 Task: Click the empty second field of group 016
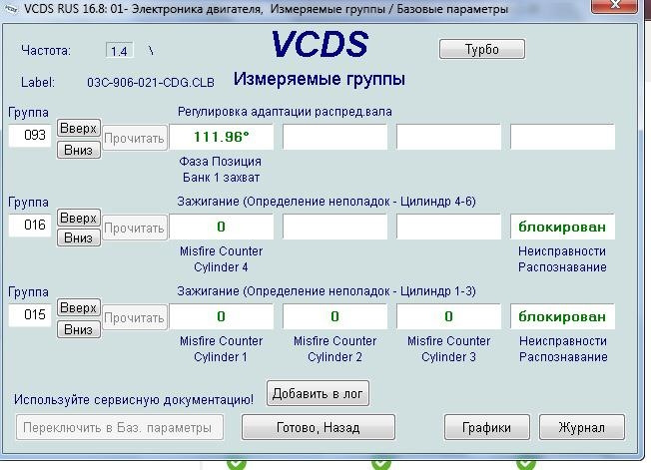coord(335,227)
